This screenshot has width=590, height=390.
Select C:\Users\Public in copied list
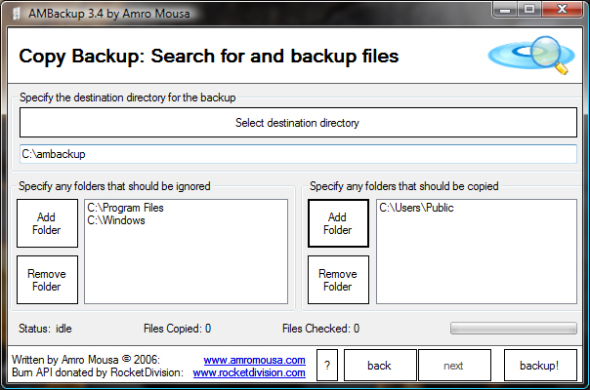coord(416,208)
